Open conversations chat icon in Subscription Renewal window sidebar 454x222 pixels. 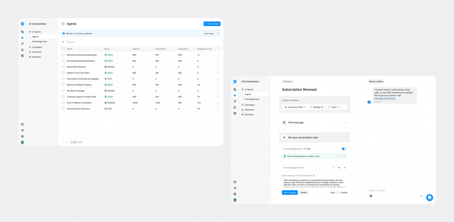point(235,89)
